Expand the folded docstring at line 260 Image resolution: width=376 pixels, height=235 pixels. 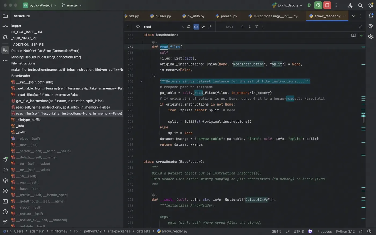tap(141, 81)
